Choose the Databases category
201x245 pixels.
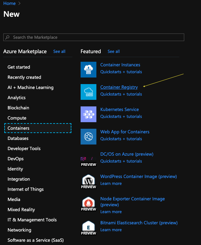18,138
